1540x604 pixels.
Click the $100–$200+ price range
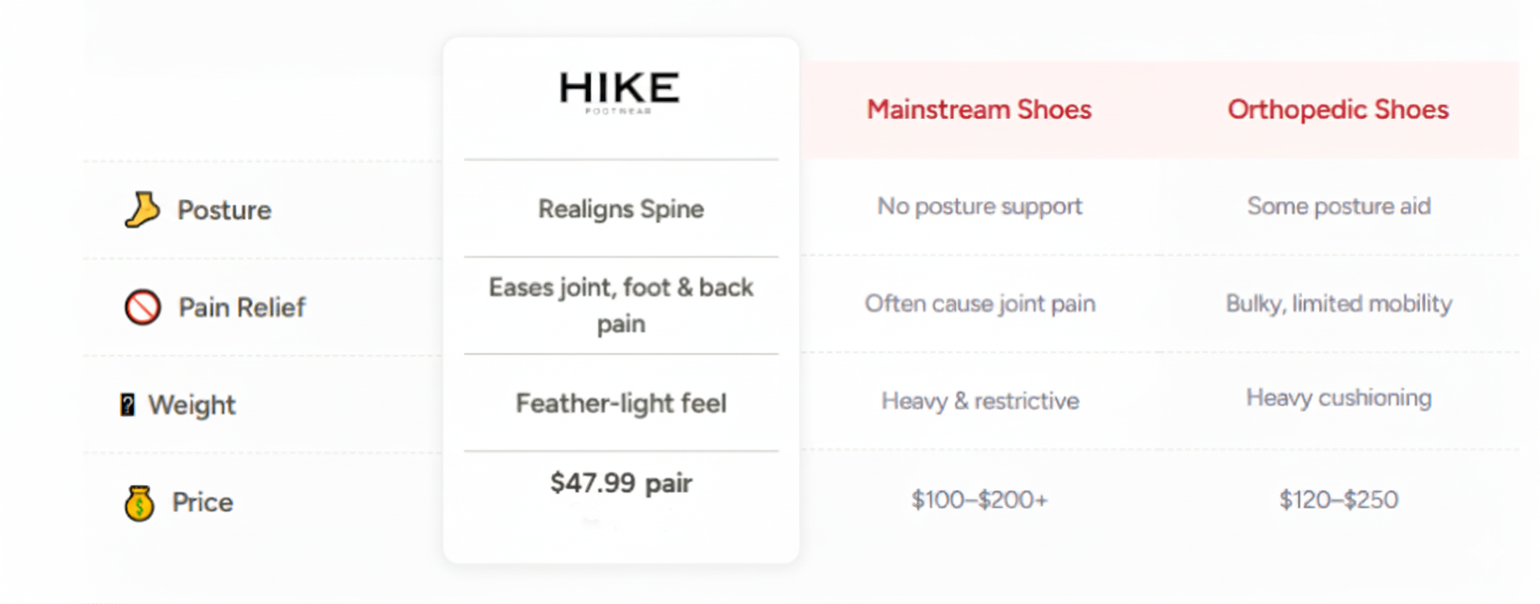(979, 499)
